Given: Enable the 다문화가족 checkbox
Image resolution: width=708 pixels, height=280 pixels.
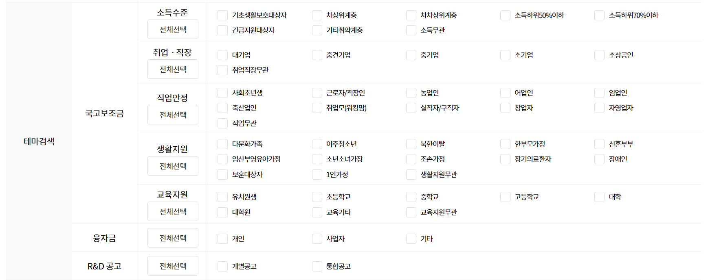Looking at the screenshot, I should click(222, 143).
